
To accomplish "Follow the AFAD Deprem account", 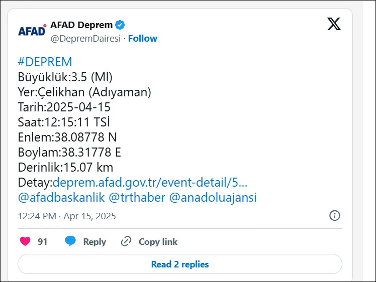I will pyautogui.click(x=142, y=39).
